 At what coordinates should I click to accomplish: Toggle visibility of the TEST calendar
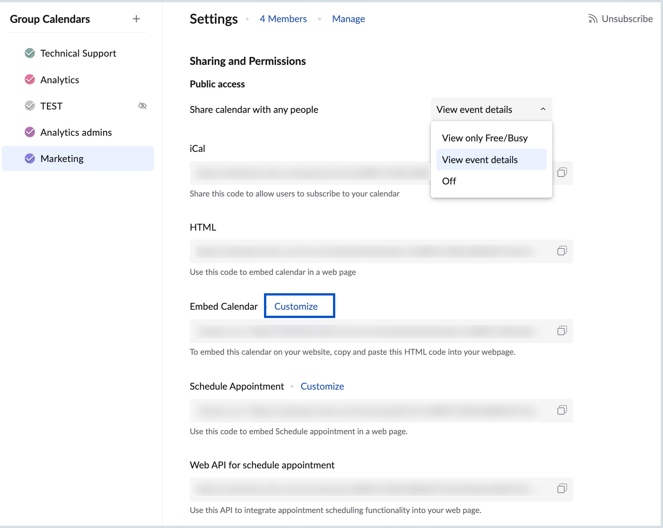tap(142, 106)
